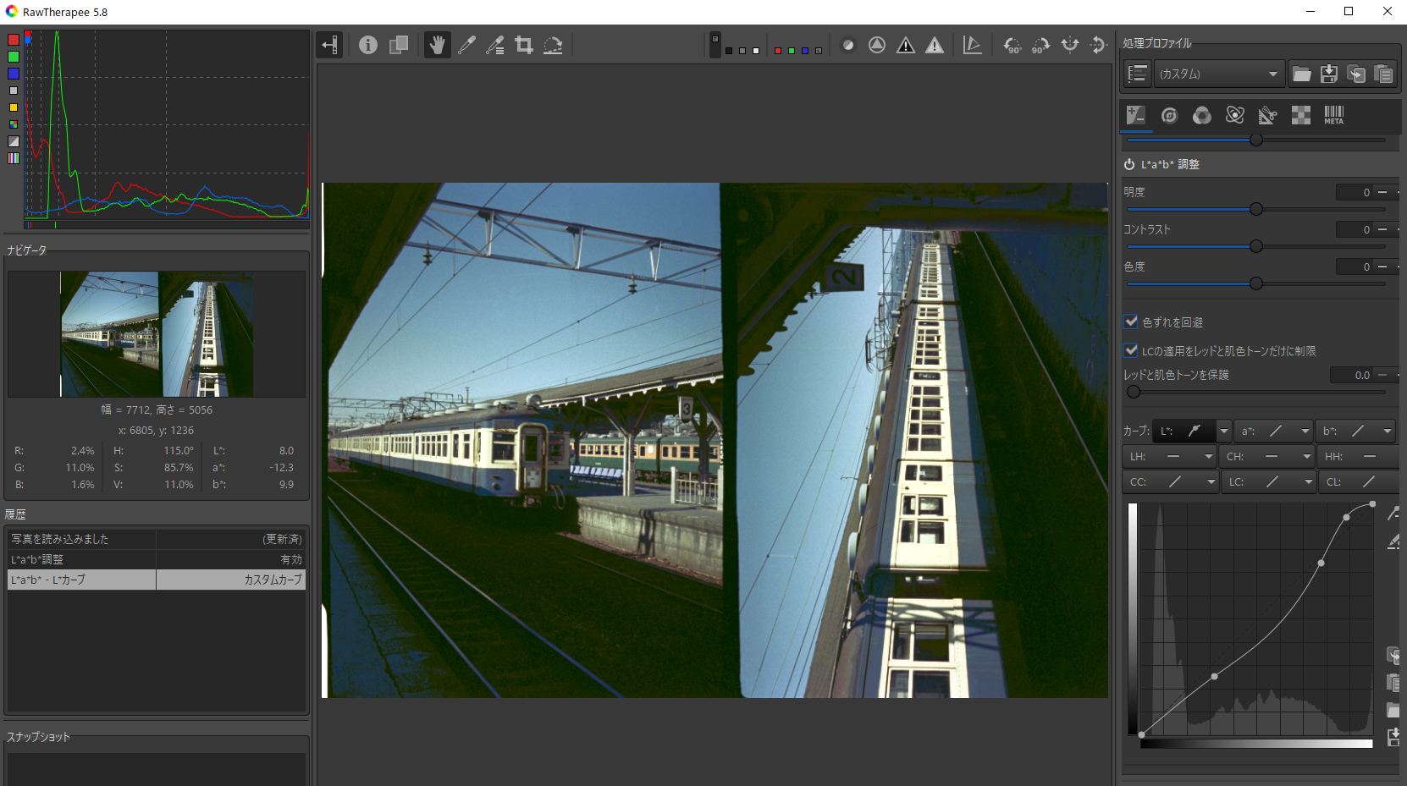Toggle LC red and skin tone restriction checkbox

click(x=1131, y=350)
